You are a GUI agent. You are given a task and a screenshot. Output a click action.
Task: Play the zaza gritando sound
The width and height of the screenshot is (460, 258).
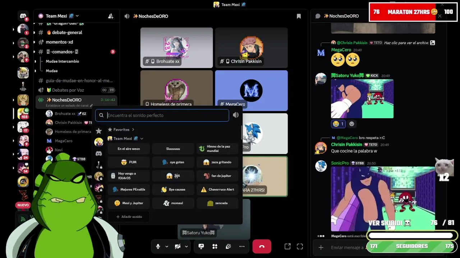(217, 162)
